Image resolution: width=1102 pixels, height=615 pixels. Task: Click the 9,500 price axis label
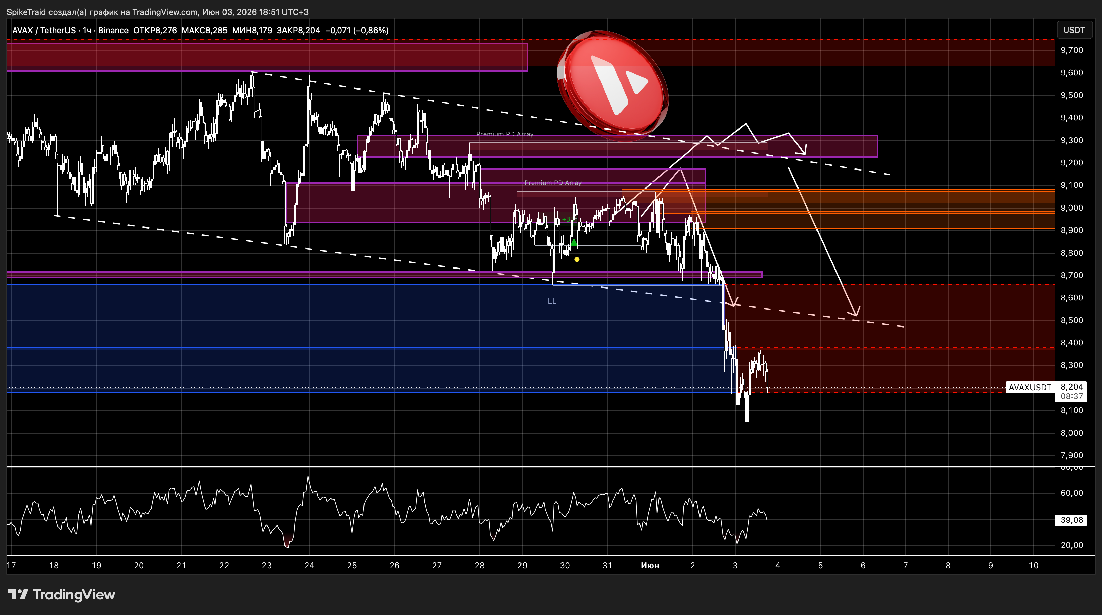1071,95
